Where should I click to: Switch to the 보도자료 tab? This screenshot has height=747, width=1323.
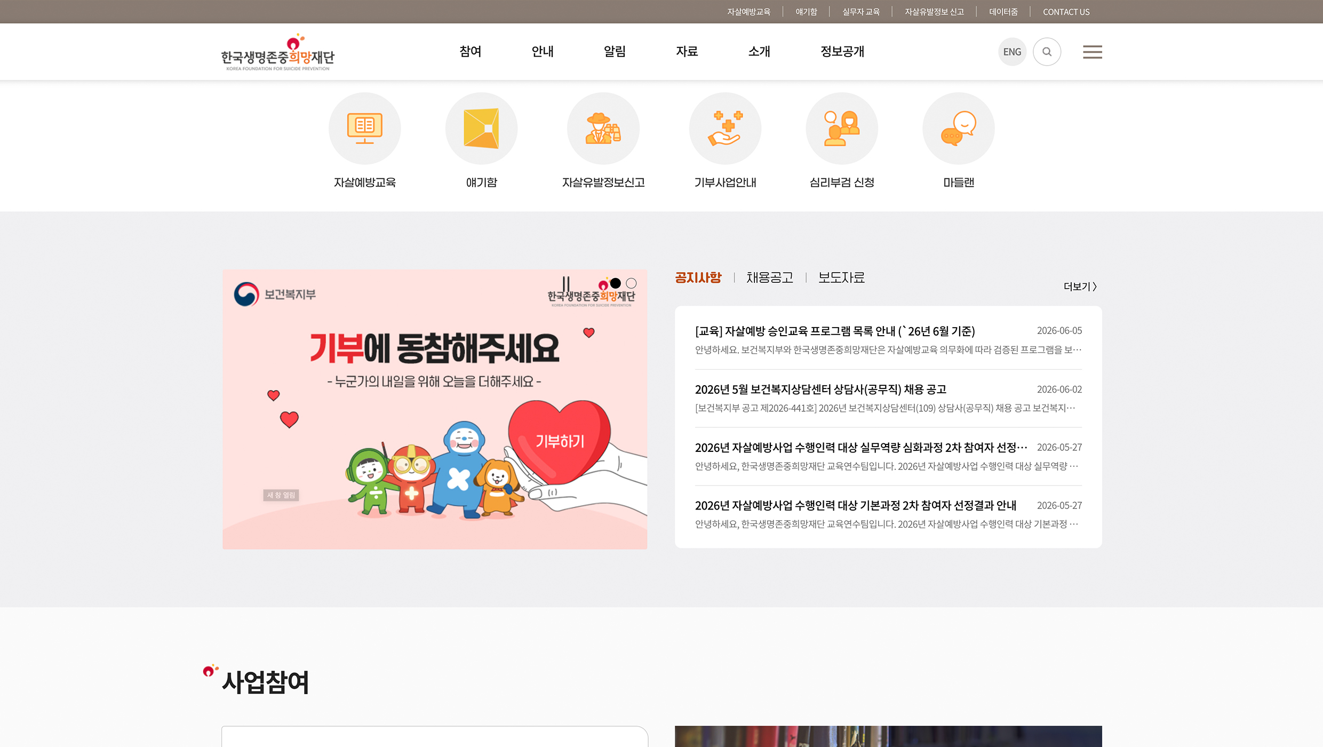841,277
